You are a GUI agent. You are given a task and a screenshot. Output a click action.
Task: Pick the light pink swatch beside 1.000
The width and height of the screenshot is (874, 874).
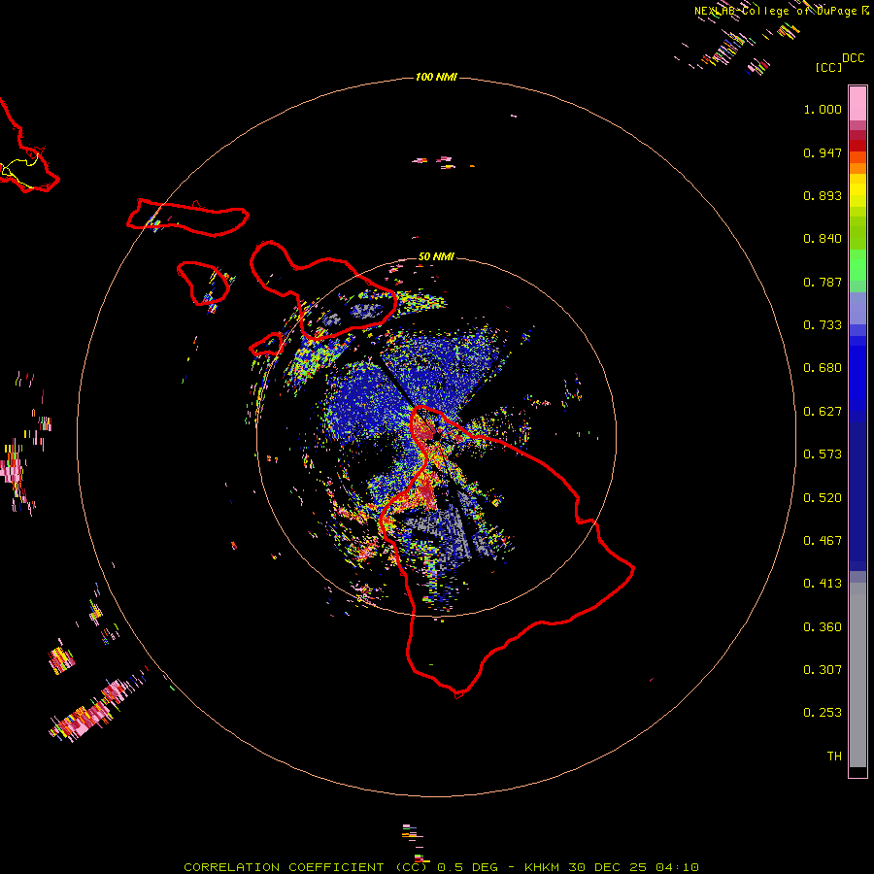[x=857, y=104]
